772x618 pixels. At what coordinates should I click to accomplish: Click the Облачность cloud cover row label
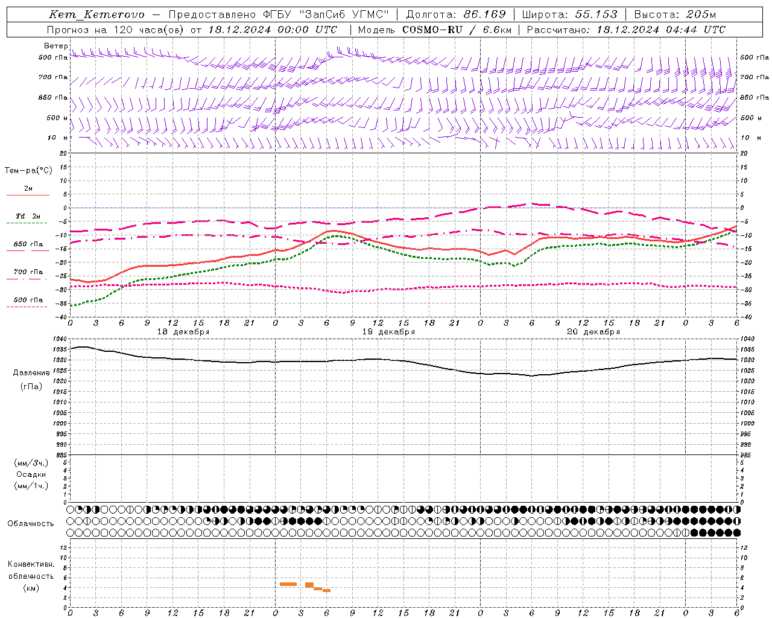pyautogui.click(x=31, y=523)
